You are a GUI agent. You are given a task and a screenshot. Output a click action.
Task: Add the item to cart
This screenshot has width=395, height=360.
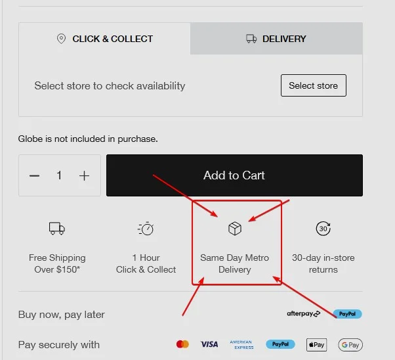[234, 175]
